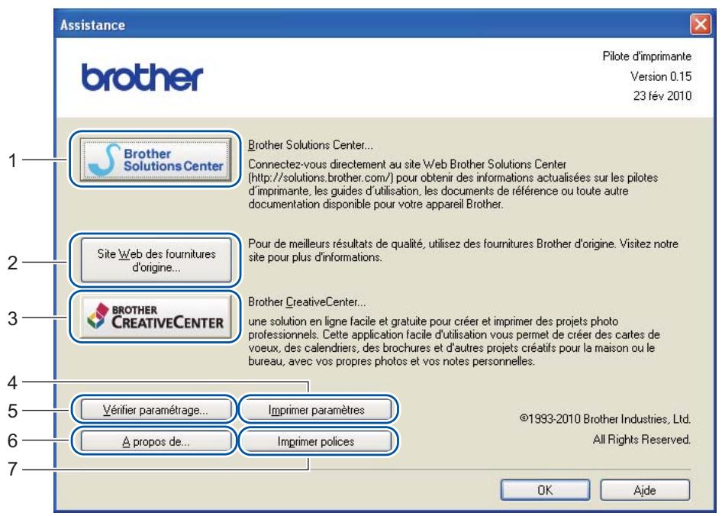Confirm with the OK button
The height and width of the screenshot is (516, 722).
click(x=545, y=490)
